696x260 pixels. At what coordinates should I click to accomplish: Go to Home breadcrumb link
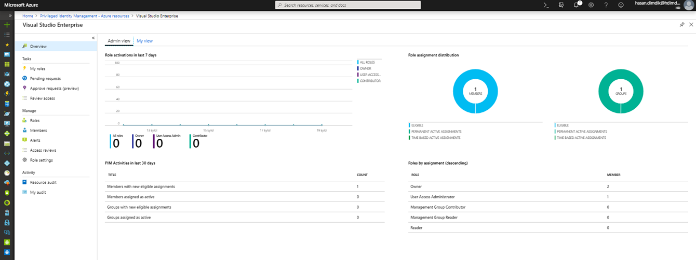tap(28, 16)
